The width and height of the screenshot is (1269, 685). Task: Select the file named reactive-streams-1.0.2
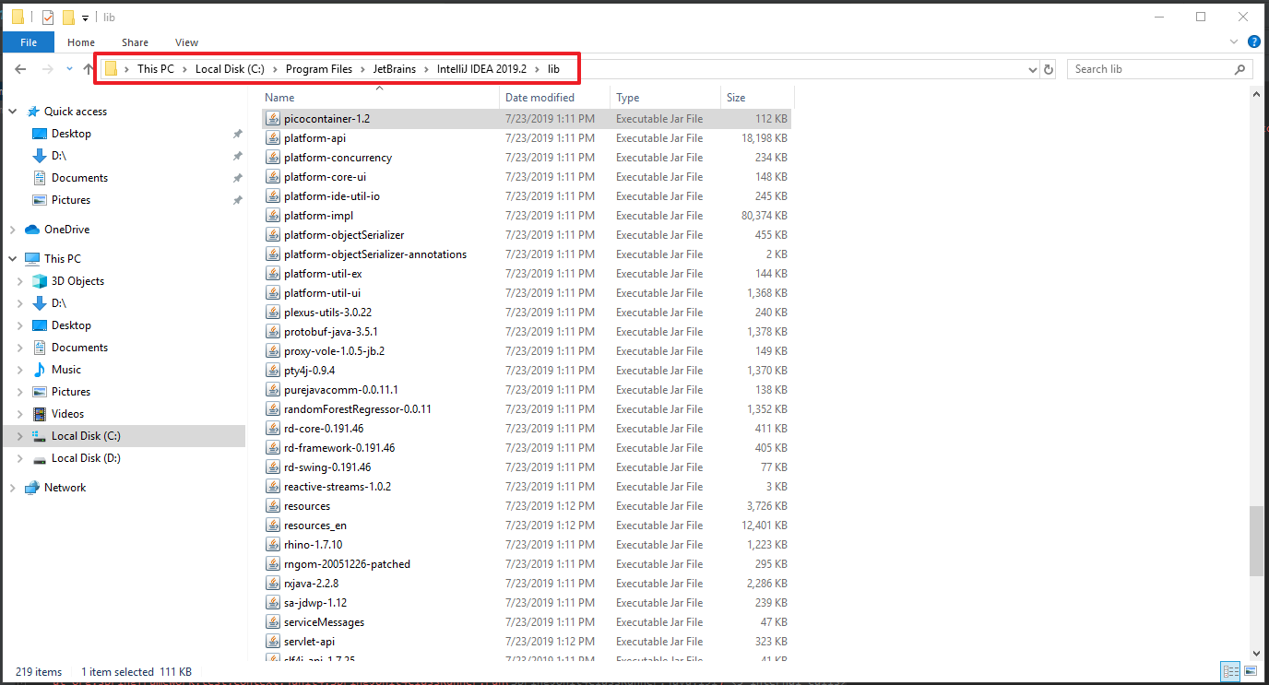[x=338, y=487]
